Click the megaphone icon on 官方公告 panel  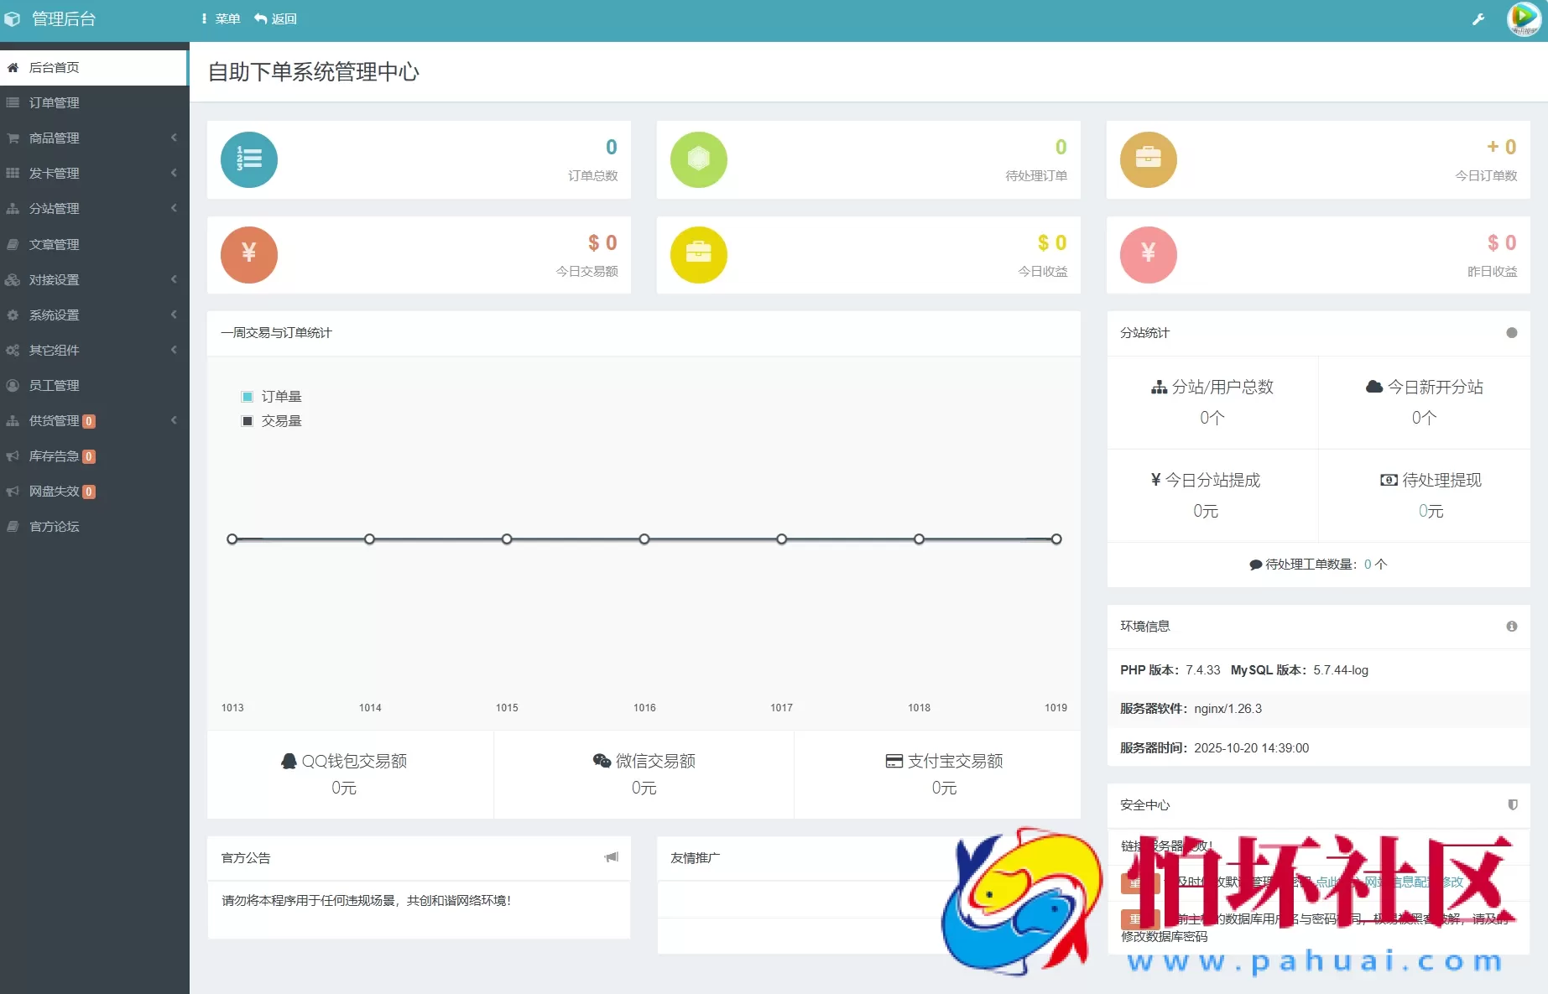[x=611, y=858]
